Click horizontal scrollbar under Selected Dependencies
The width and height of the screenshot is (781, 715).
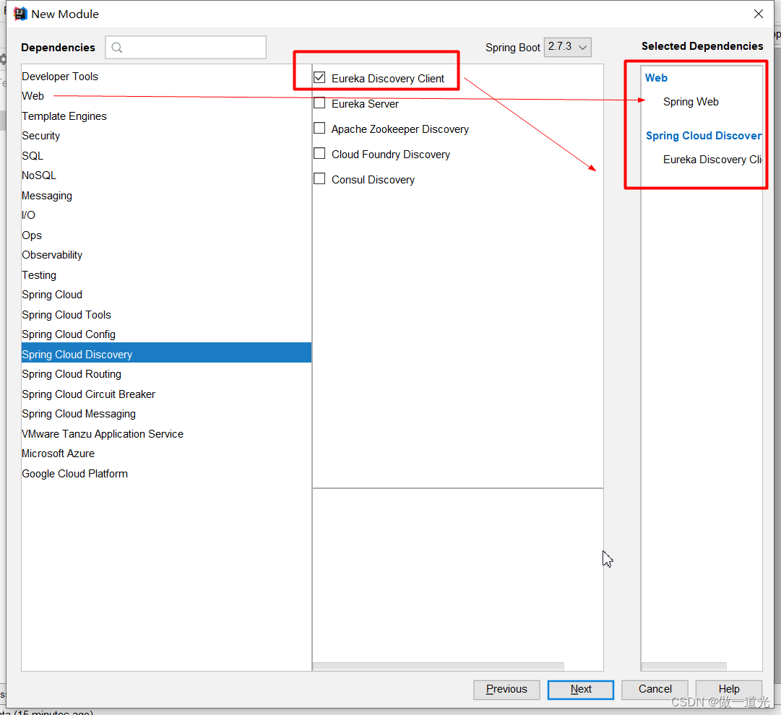(x=684, y=666)
